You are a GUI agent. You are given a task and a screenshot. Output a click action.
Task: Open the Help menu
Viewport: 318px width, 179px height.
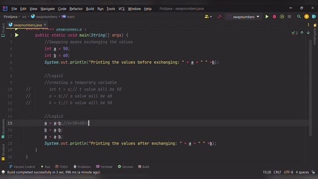click(x=148, y=9)
